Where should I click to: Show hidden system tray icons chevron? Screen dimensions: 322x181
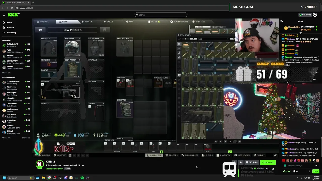297,178
